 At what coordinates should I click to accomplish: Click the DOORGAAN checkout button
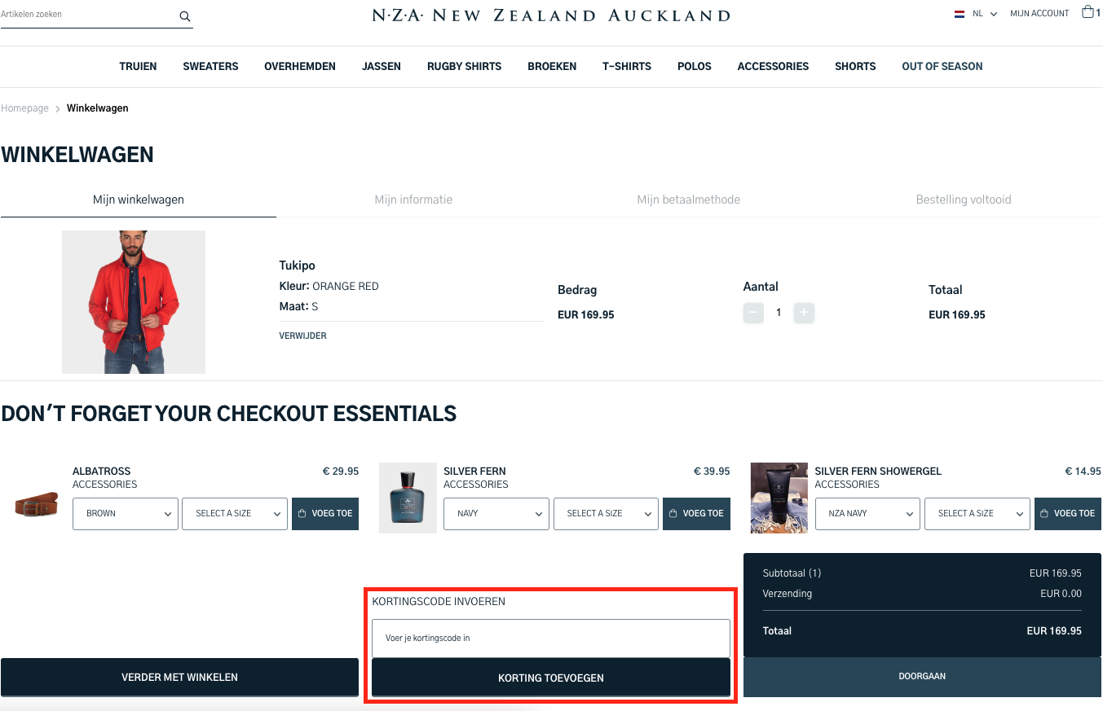[922, 677]
